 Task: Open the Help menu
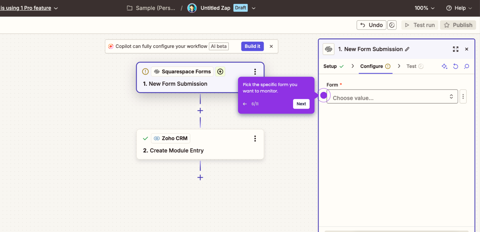tap(459, 8)
